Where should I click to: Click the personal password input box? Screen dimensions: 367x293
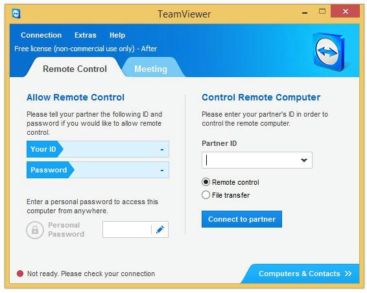click(x=127, y=229)
